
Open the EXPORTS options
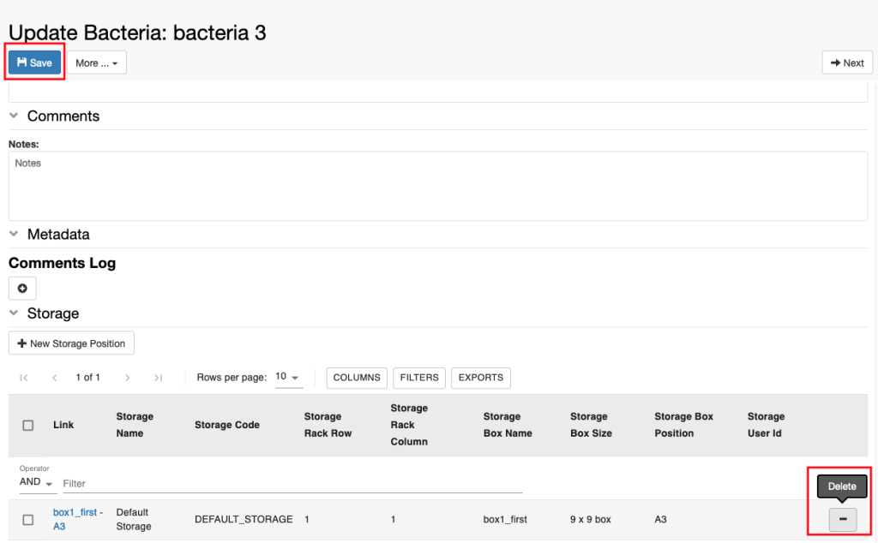(x=481, y=378)
